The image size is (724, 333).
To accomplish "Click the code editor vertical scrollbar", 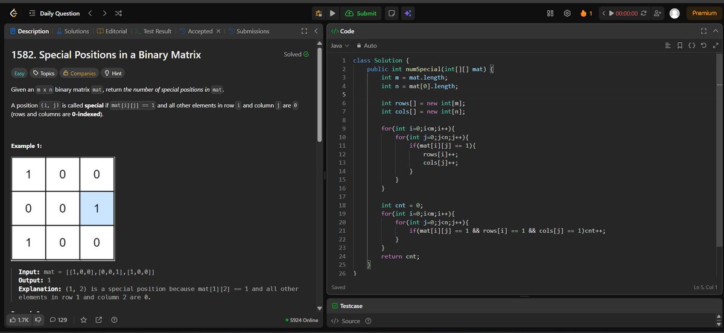I will [x=719, y=151].
